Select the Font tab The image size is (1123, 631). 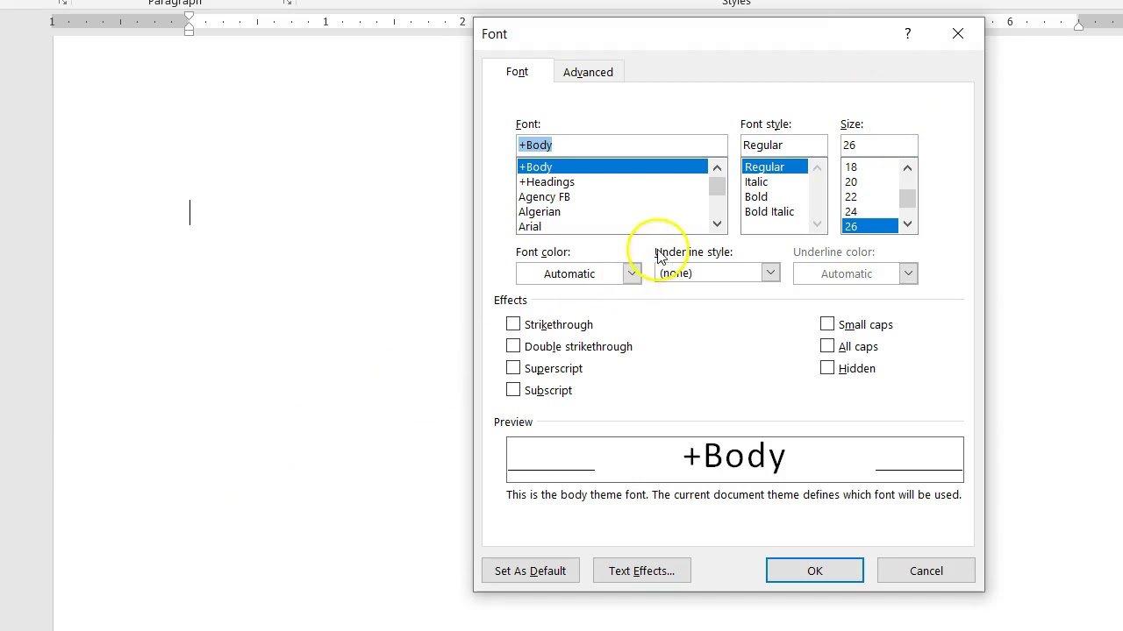517,72
